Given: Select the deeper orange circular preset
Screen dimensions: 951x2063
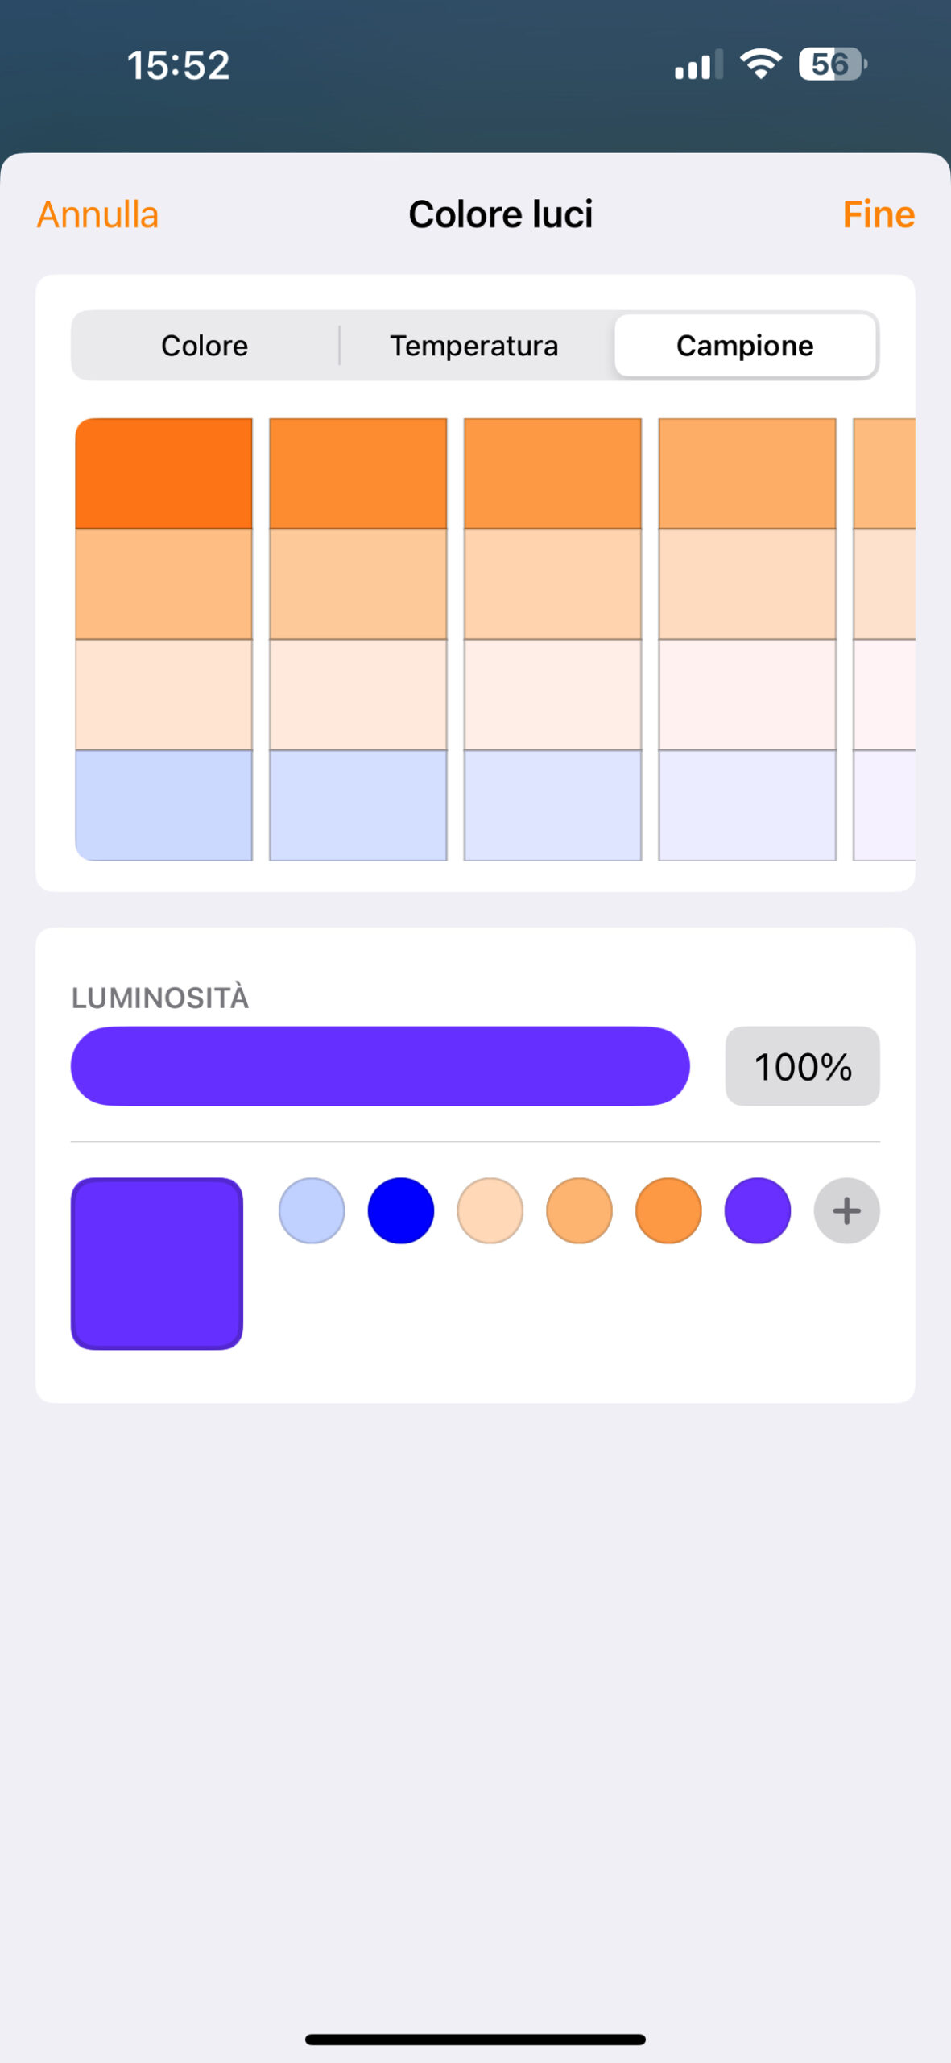Looking at the screenshot, I should tap(668, 1210).
